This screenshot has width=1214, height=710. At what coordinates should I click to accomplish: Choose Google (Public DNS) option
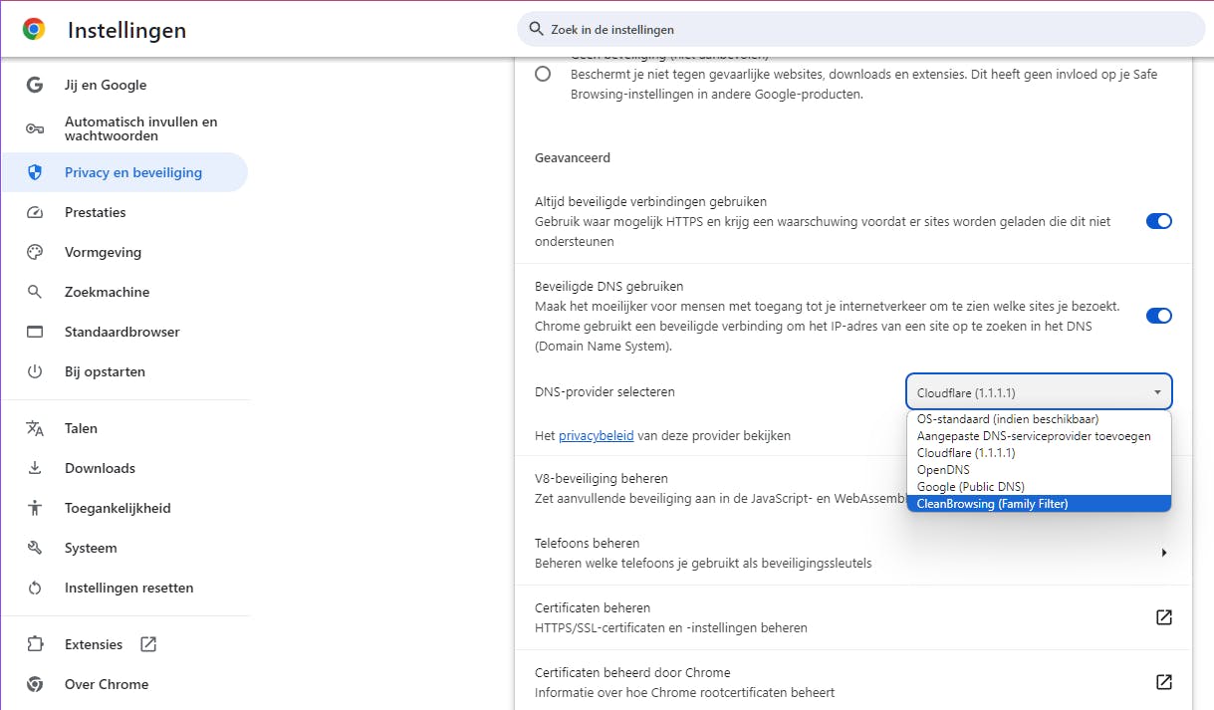(1039, 487)
